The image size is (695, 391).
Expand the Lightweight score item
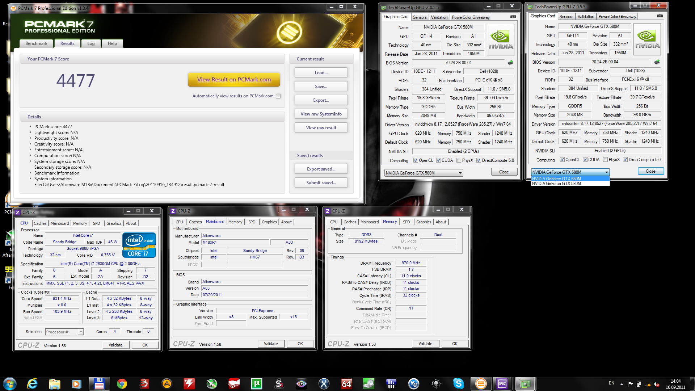point(30,133)
